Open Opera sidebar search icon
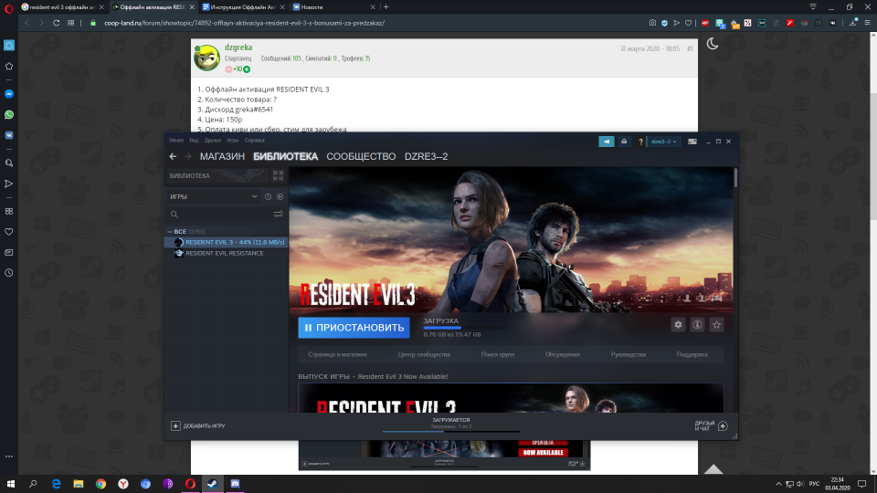 9,163
